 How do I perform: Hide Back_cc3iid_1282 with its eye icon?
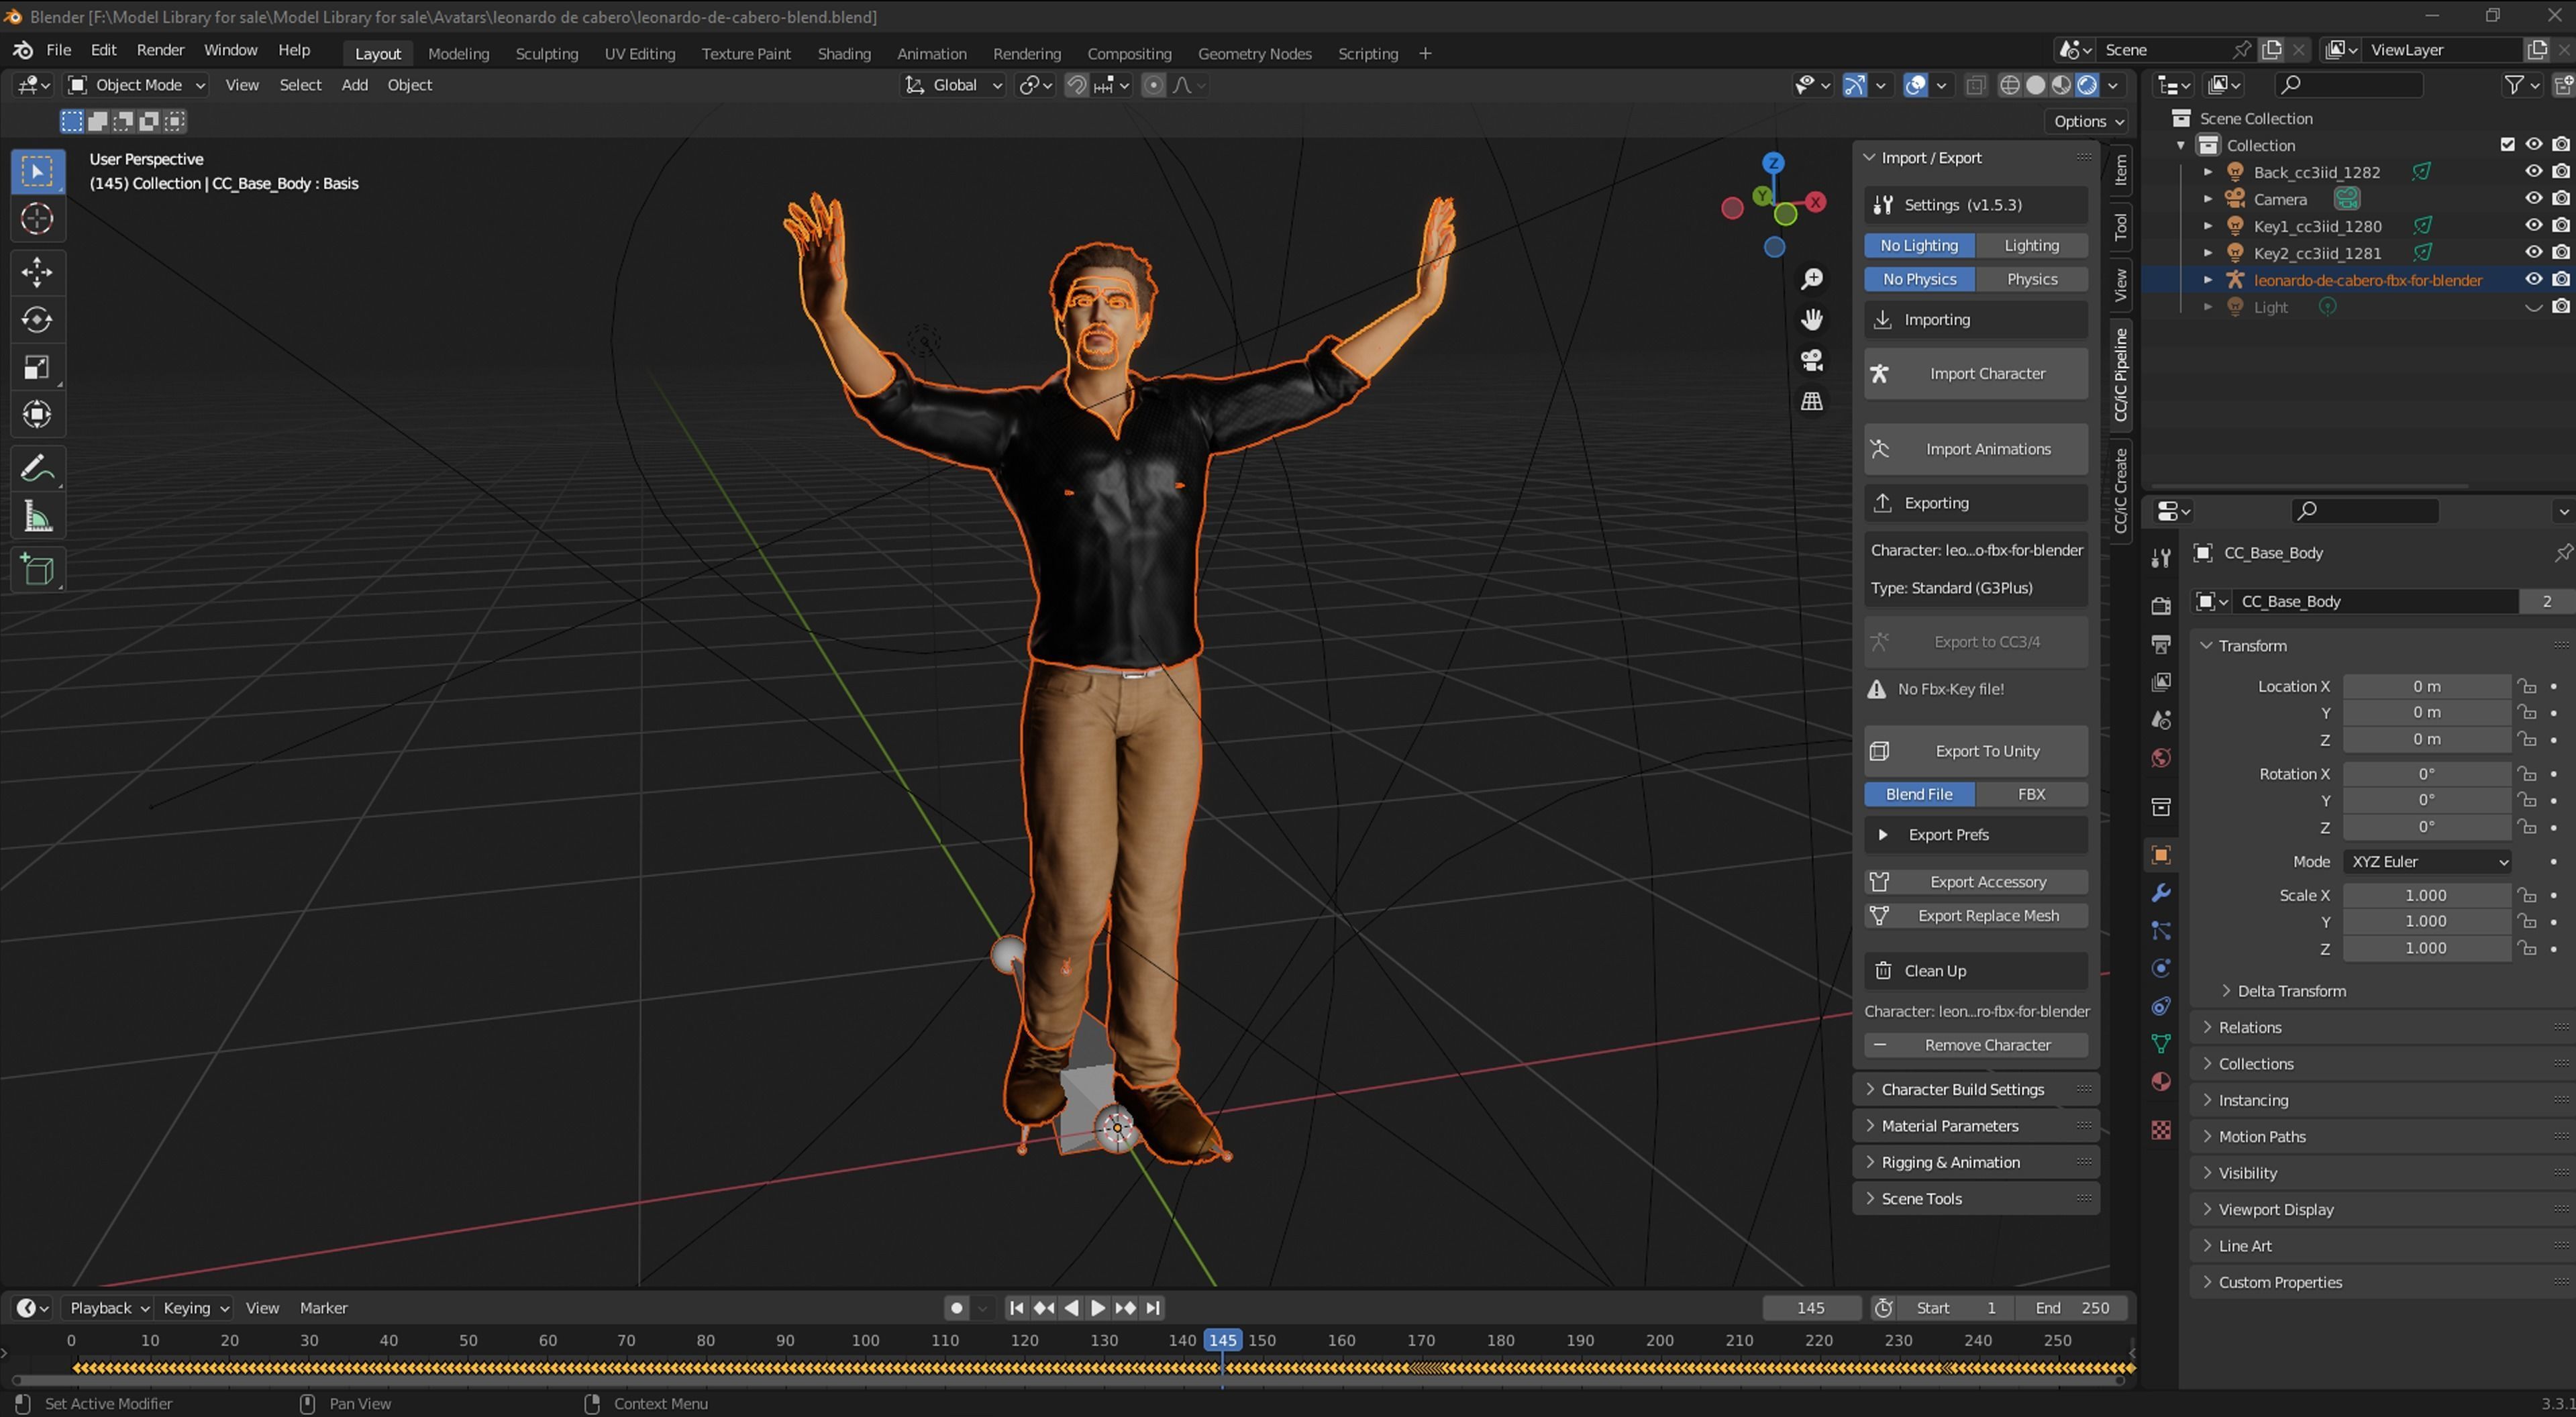[x=2533, y=172]
